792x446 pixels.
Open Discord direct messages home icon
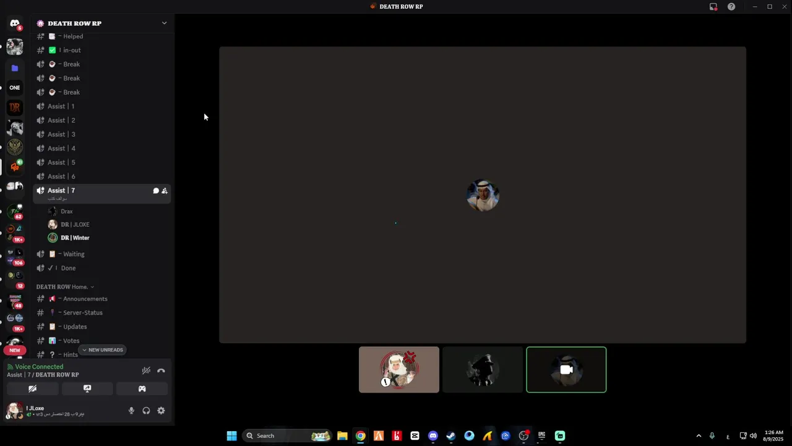tap(15, 23)
